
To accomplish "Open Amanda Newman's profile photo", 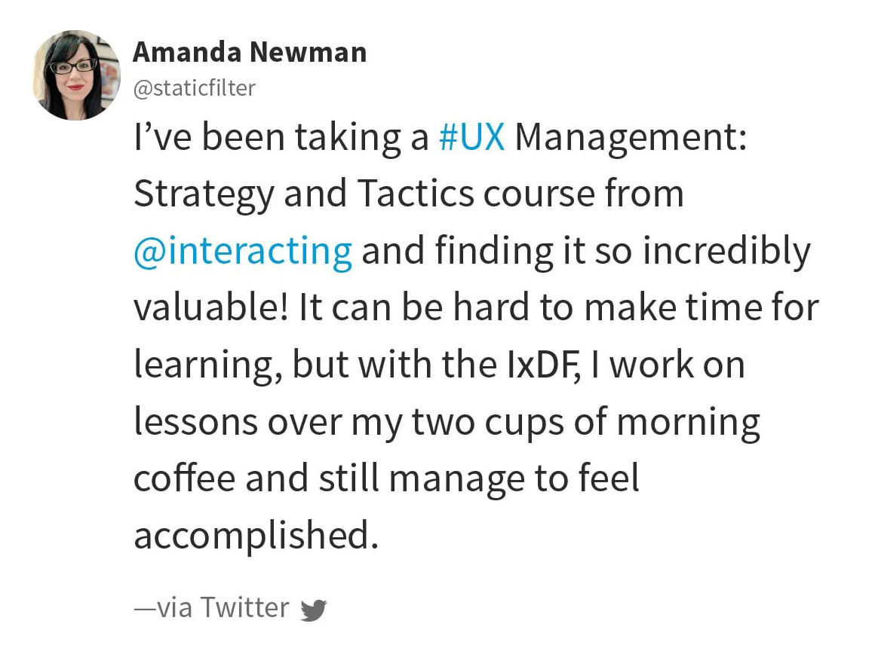I will point(76,75).
